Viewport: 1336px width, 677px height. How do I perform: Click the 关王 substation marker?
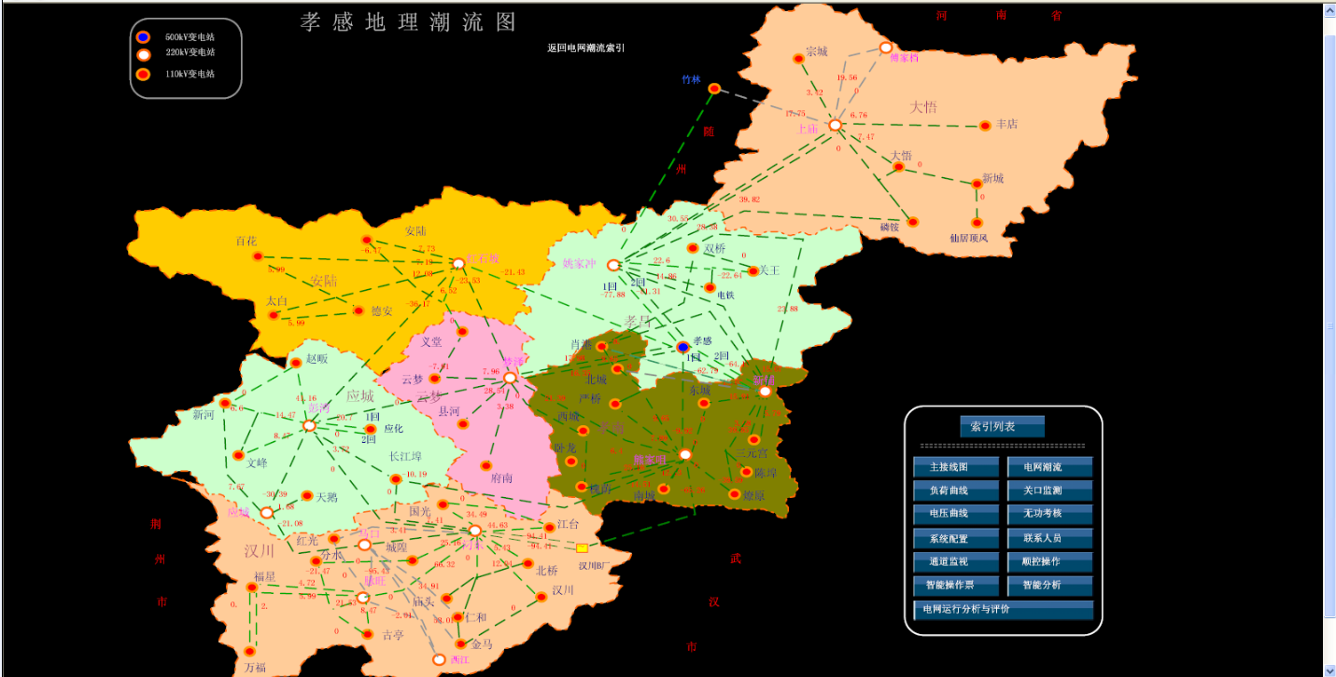(753, 271)
